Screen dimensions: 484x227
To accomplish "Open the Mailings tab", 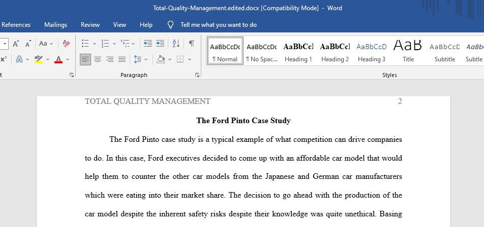I will [x=55, y=25].
